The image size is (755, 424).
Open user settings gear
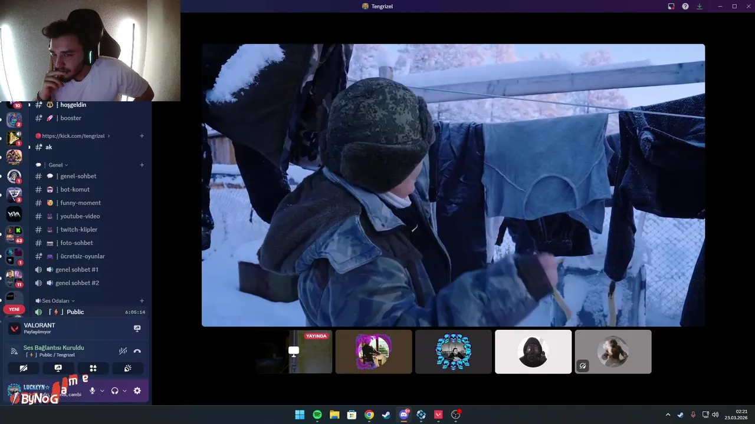(x=137, y=390)
